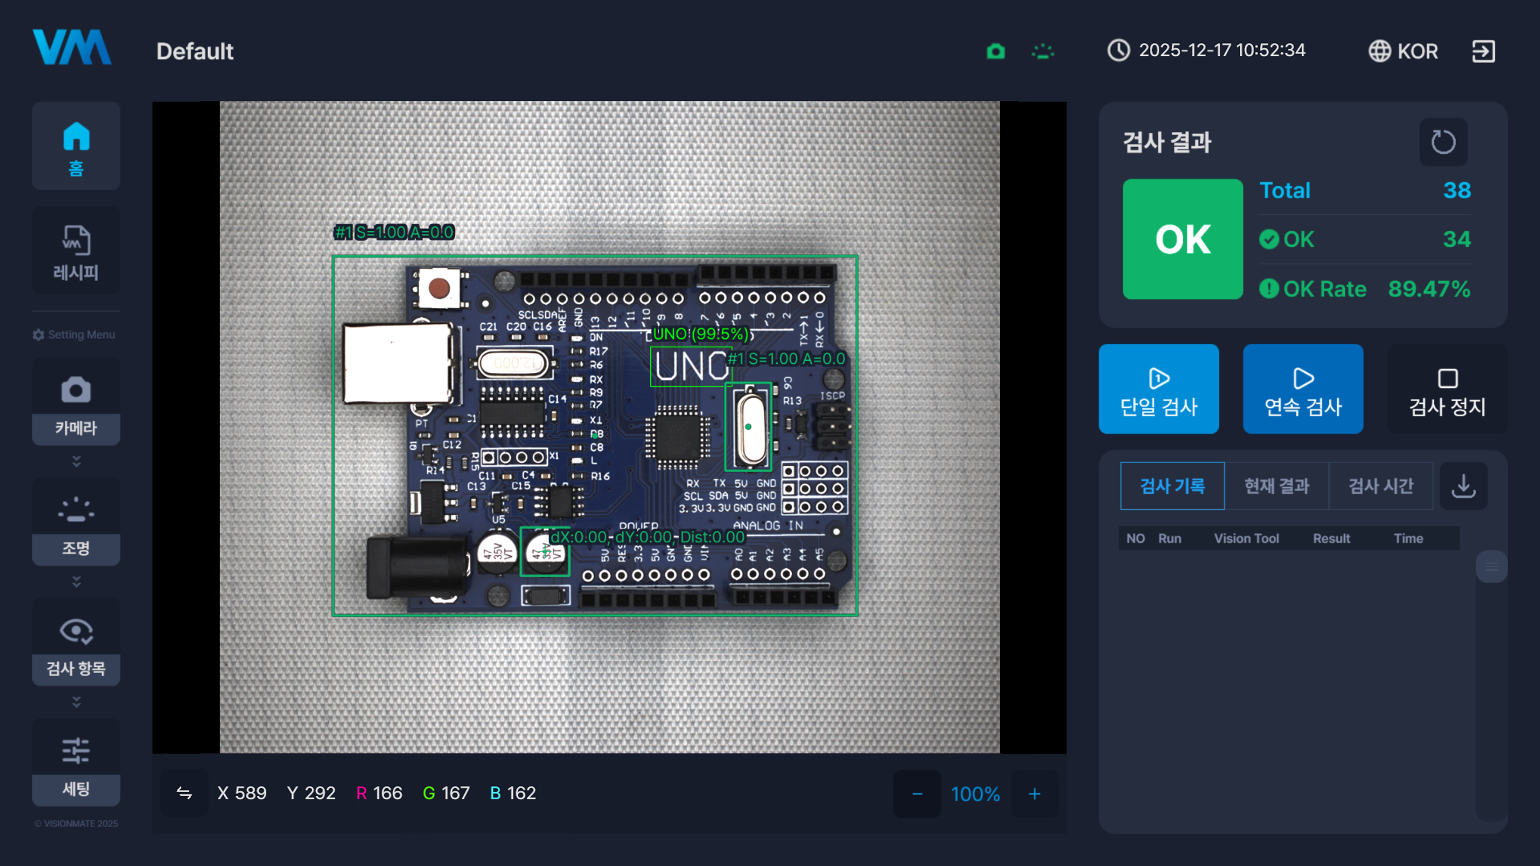Download the inspection records
The height and width of the screenshot is (866, 1540).
[x=1463, y=486]
